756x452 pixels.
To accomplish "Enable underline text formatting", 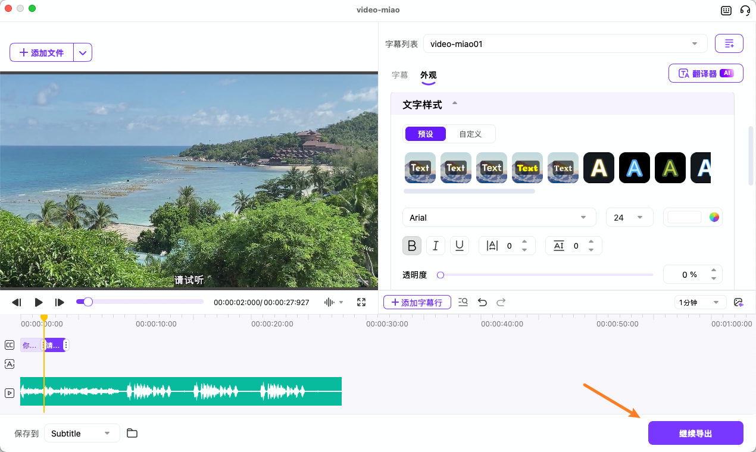I will [460, 245].
